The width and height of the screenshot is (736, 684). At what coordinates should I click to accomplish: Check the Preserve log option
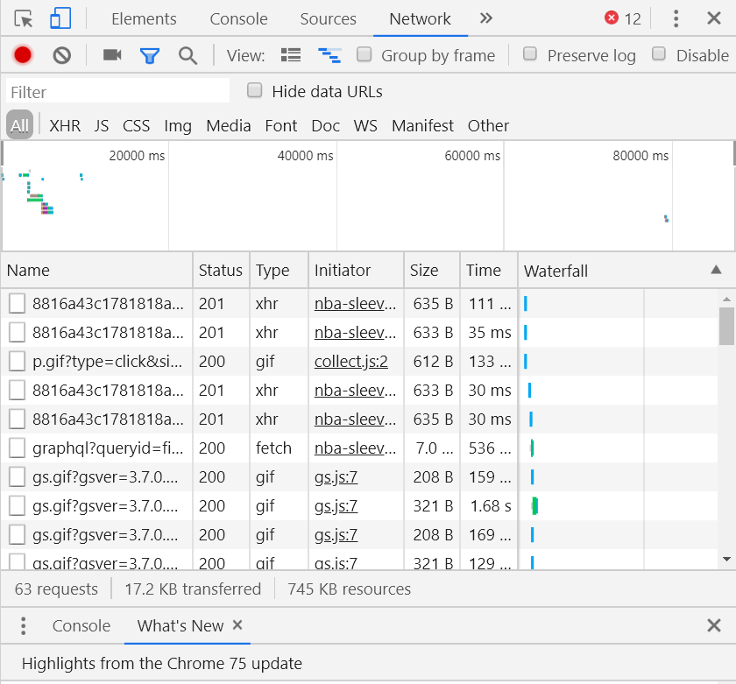(x=530, y=54)
